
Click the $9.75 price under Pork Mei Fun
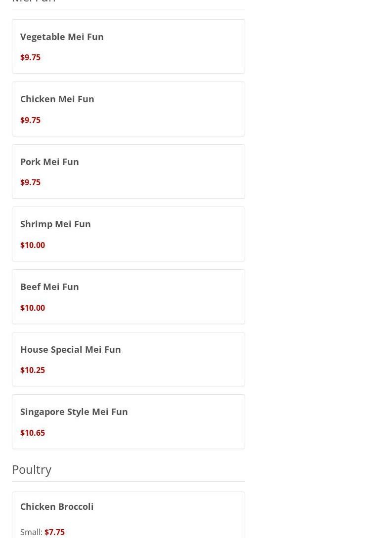coord(30,182)
